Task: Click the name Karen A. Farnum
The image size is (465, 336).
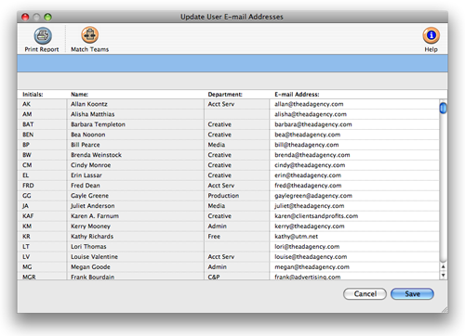Action: click(95, 216)
